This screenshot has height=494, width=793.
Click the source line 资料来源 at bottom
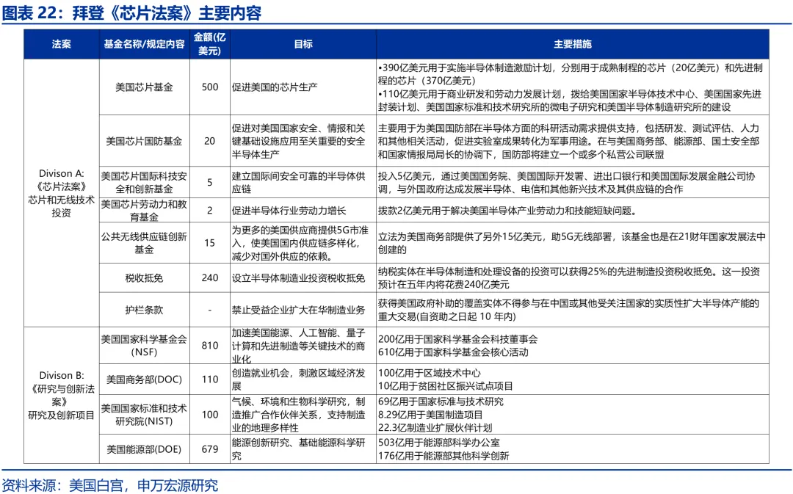click(x=110, y=484)
